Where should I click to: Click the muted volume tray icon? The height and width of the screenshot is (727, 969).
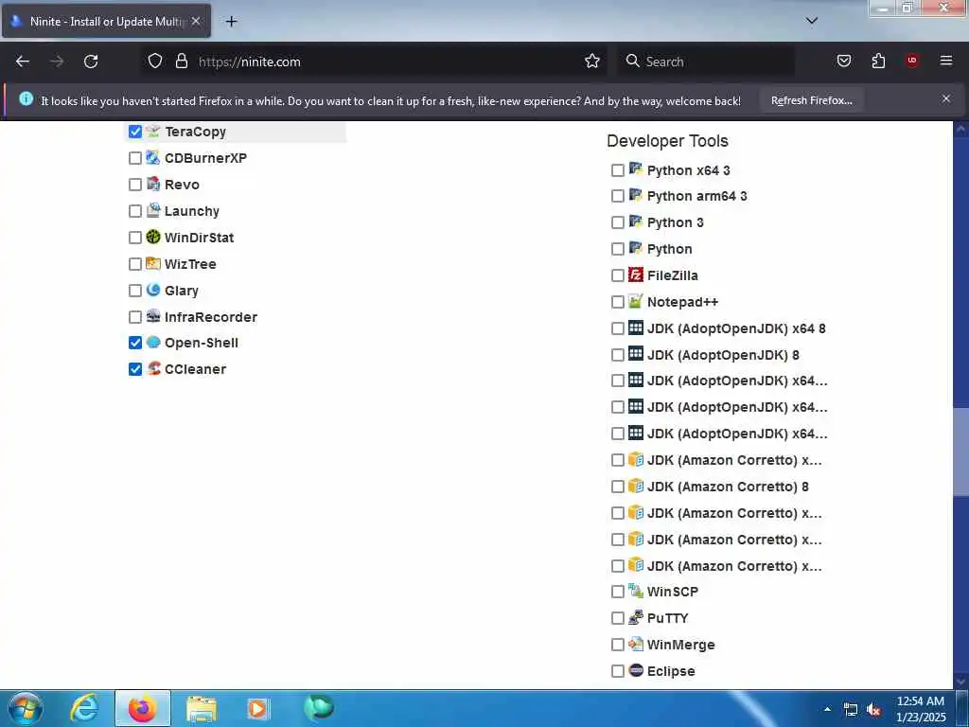click(873, 710)
